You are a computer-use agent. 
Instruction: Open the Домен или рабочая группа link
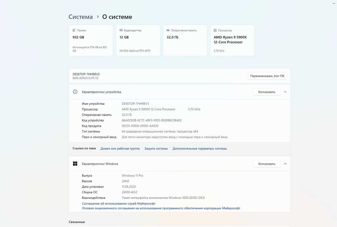(120, 149)
